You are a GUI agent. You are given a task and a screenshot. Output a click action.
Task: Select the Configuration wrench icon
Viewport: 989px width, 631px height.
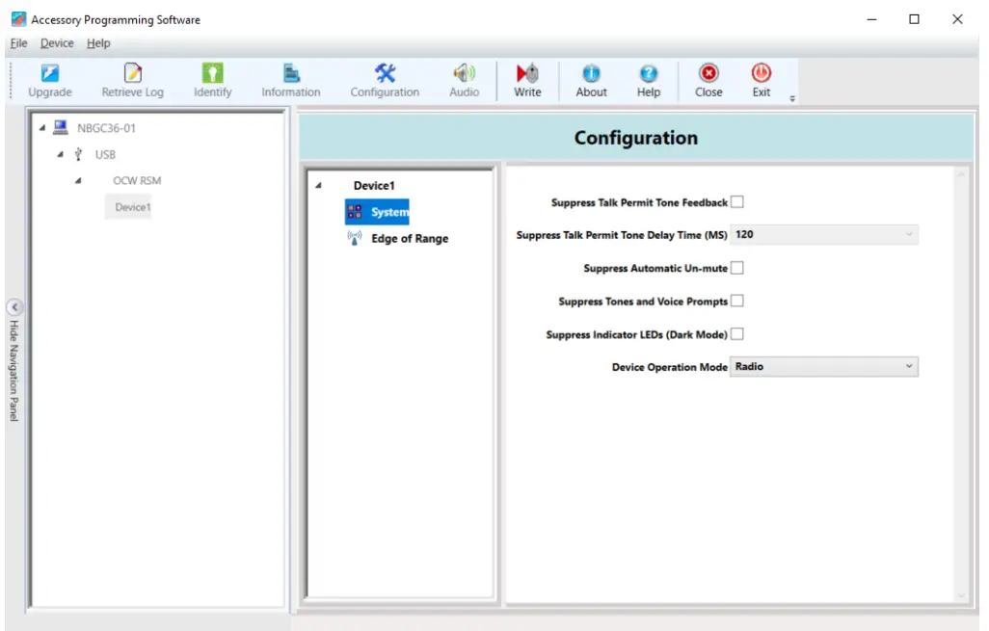pyautogui.click(x=384, y=79)
